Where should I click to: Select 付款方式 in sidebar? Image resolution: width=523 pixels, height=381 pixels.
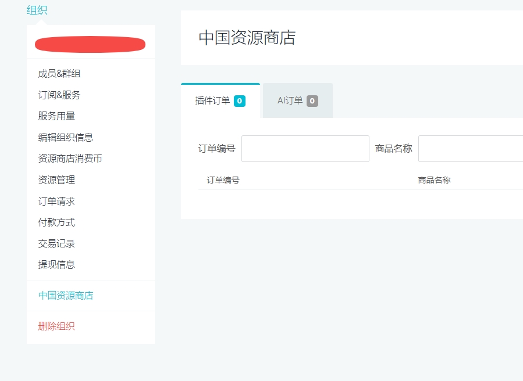tap(56, 222)
